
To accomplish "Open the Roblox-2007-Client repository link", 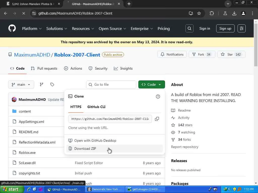I will point(77,55).
